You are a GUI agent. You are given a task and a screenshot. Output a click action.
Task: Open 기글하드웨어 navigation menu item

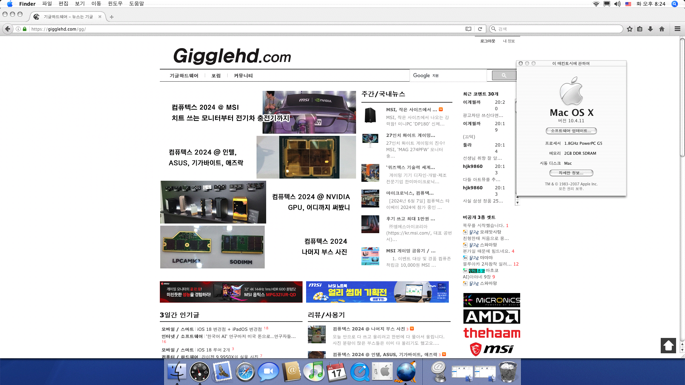pyautogui.click(x=184, y=76)
